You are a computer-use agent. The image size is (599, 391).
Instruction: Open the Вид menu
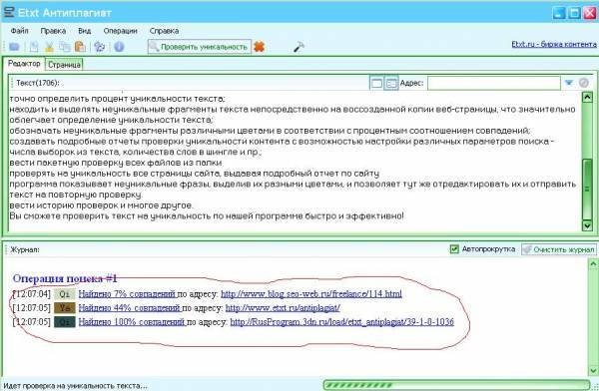pyautogui.click(x=85, y=31)
